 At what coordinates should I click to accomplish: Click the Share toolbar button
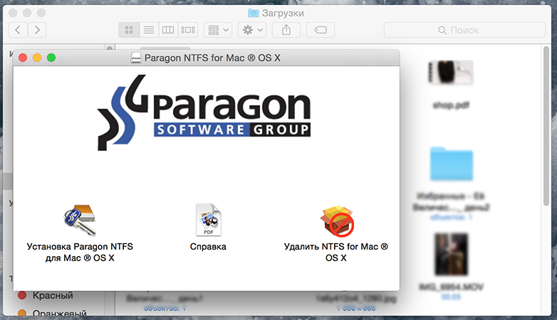(286, 30)
